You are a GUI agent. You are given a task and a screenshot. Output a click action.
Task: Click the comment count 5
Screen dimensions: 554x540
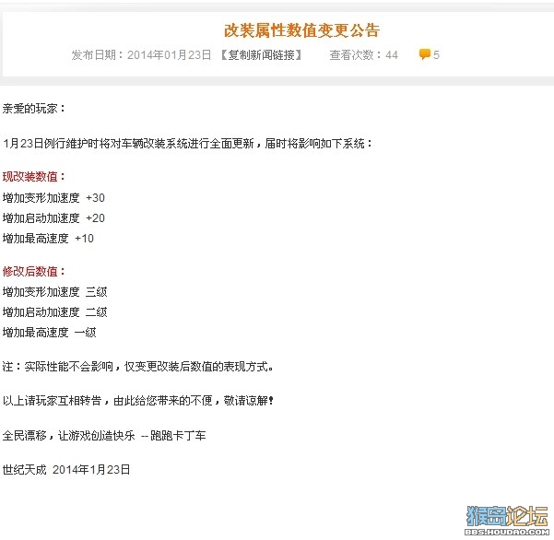coord(436,54)
